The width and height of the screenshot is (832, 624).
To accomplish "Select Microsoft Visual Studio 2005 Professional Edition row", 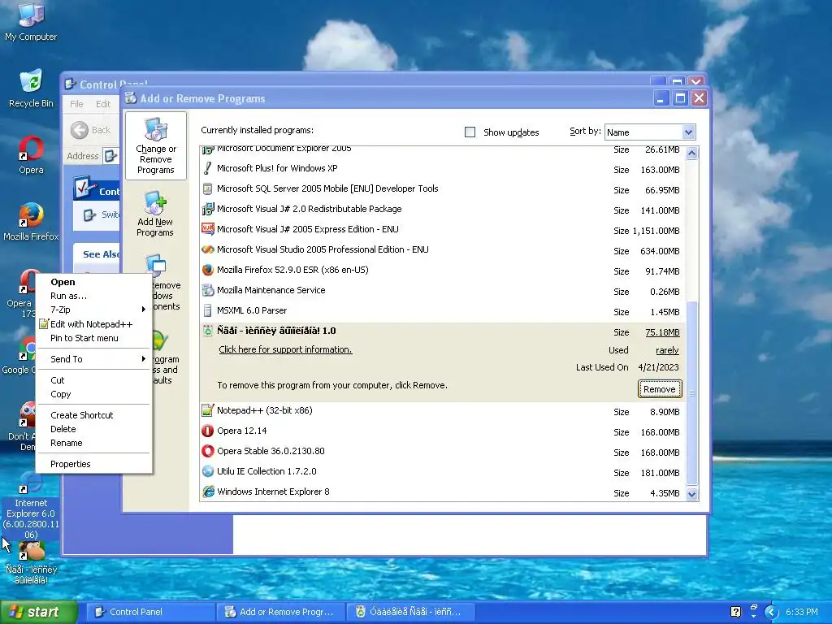I will [x=443, y=250].
